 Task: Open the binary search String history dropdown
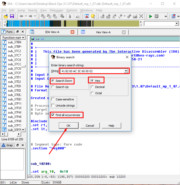(x=126, y=71)
